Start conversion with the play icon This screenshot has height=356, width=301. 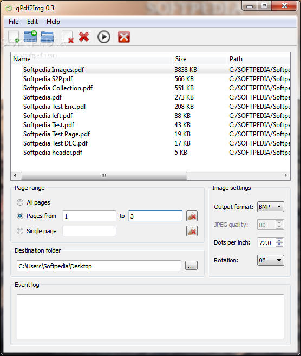(x=104, y=37)
